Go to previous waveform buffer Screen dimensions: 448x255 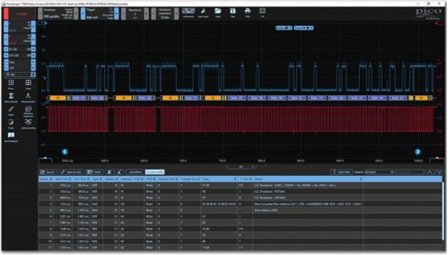coord(123,14)
